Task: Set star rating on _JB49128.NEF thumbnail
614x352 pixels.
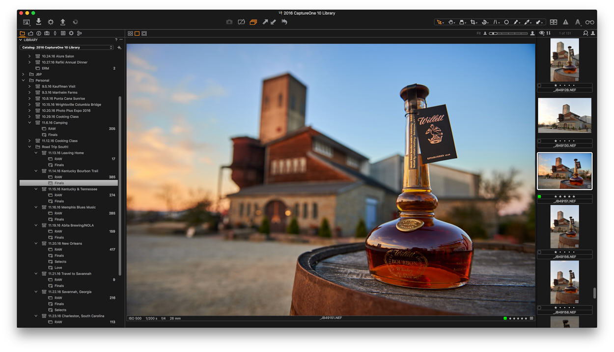Action: click(564, 85)
